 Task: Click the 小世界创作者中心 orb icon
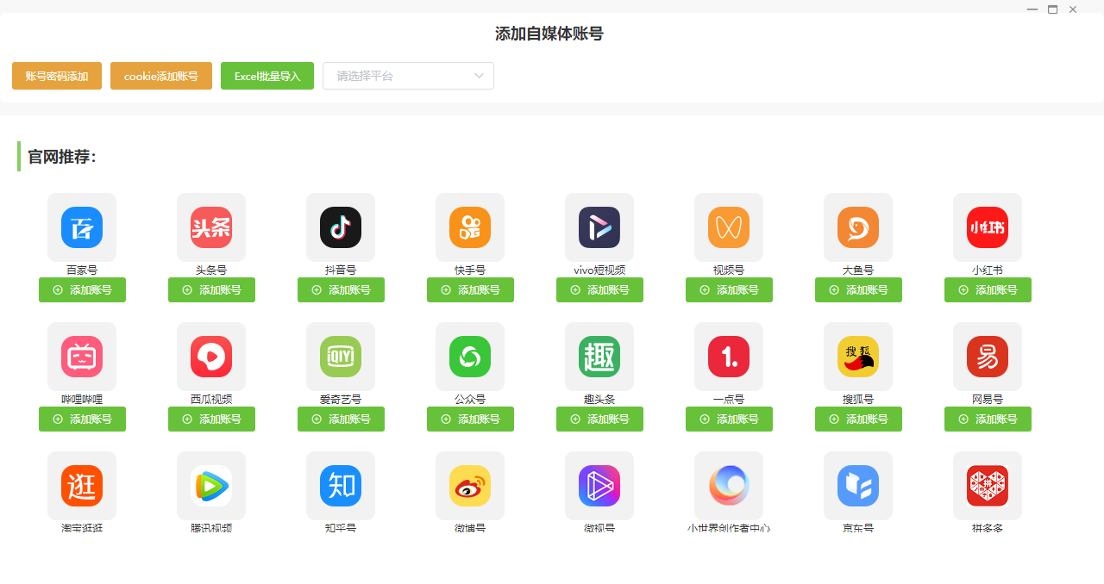coord(729,486)
